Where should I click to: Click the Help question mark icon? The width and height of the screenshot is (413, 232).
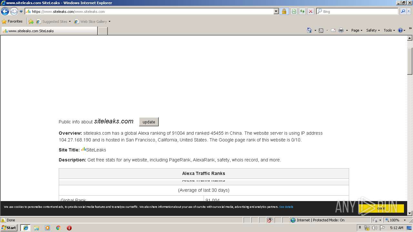pyautogui.click(x=400, y=30)
